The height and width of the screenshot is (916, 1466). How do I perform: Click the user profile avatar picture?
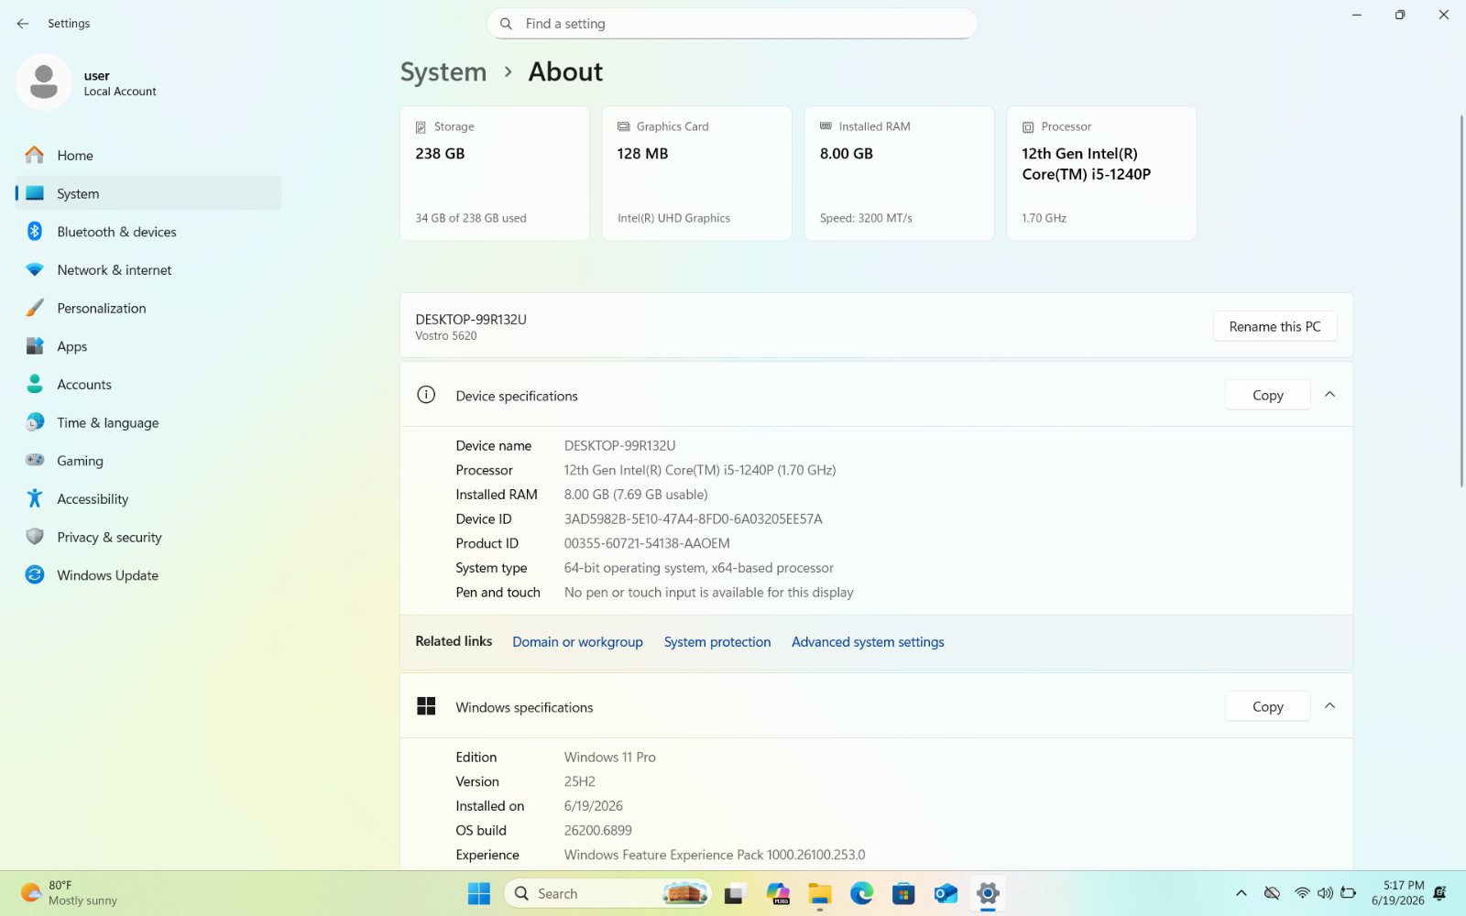click(44, 82)
